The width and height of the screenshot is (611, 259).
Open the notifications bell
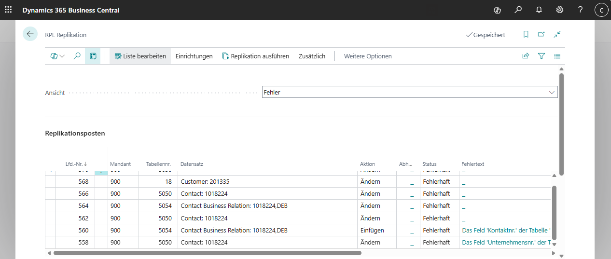539,10
